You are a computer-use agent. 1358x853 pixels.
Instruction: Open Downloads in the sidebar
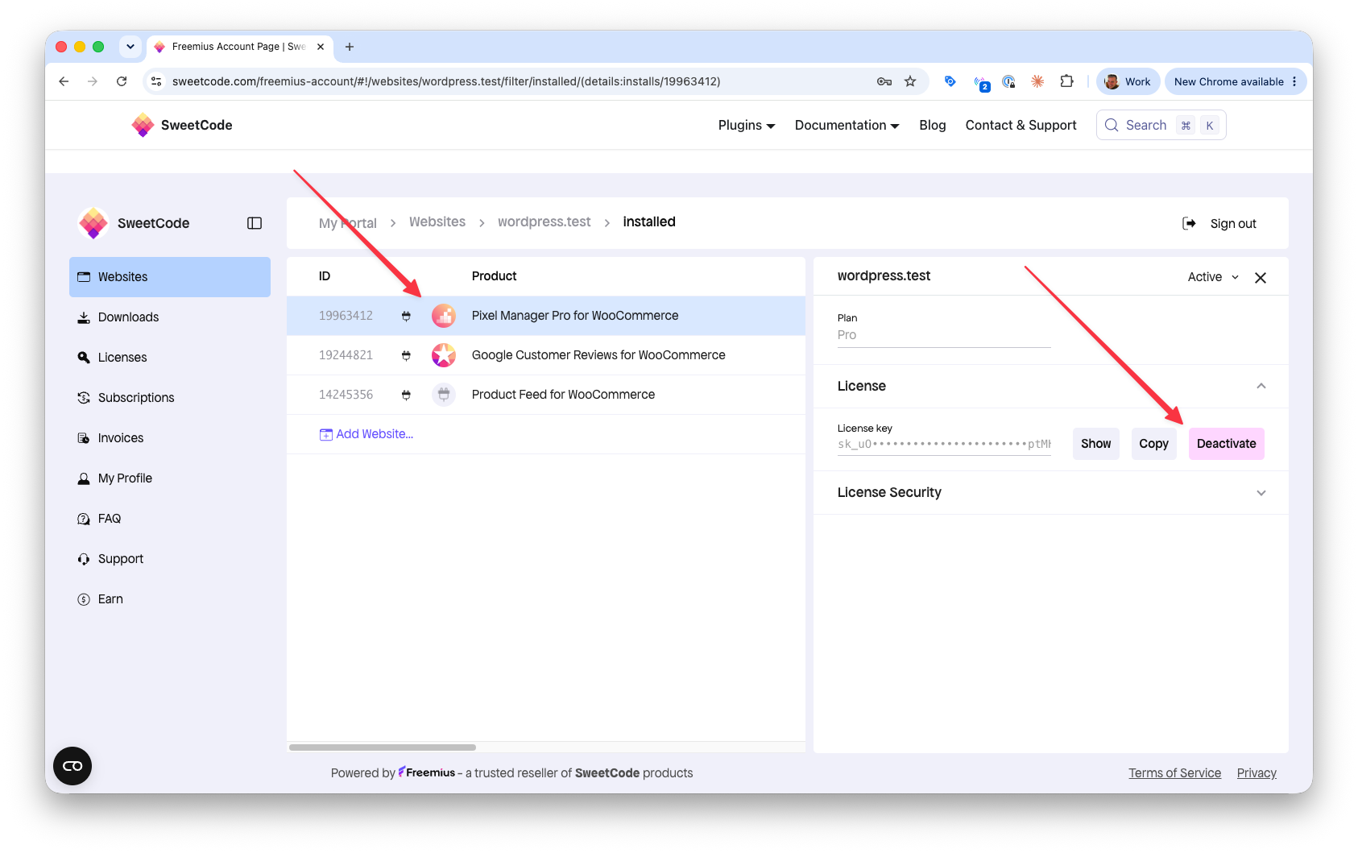170,317
